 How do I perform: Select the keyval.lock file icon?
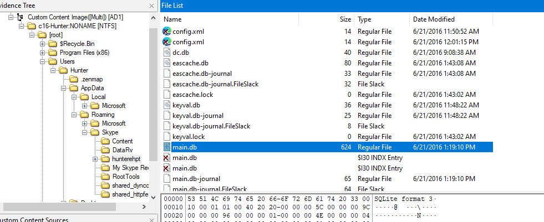click(166, 137)
